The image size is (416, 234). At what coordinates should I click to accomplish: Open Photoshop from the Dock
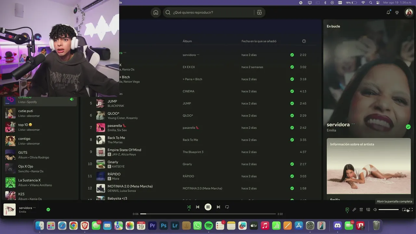[x=164, y=226]
